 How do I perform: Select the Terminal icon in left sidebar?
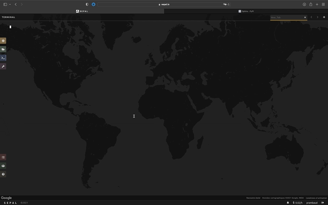(3, 58)
